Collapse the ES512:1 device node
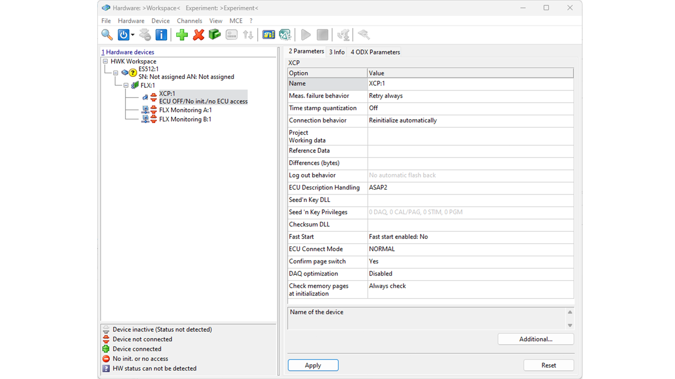This screenshot has width=675, height=379. pos(116,73)
